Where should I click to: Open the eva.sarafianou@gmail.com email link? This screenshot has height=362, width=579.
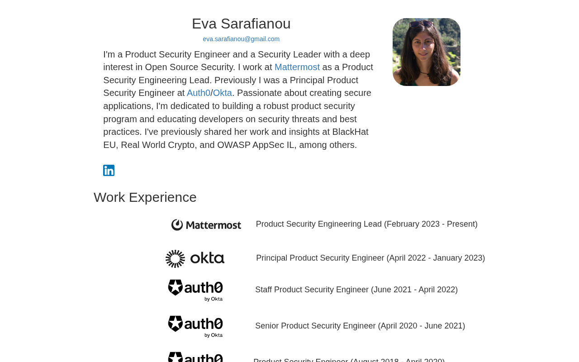(241, 39)
